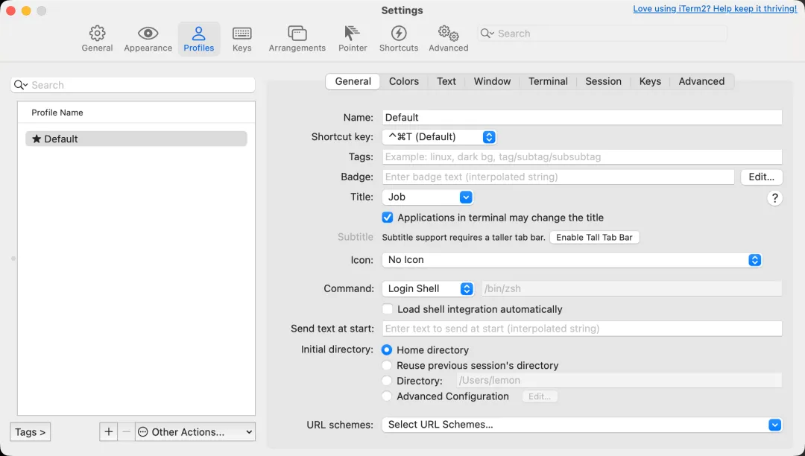Click the minus icon to remove profile
The height and width of the screenshot is (456, 805).
(x=126, y=432)
